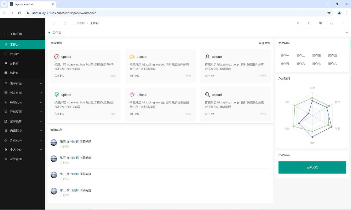Expand the 表单页面 sidebar menu
351x210 pixels.
pyautogui.click(x=23, y=83)
